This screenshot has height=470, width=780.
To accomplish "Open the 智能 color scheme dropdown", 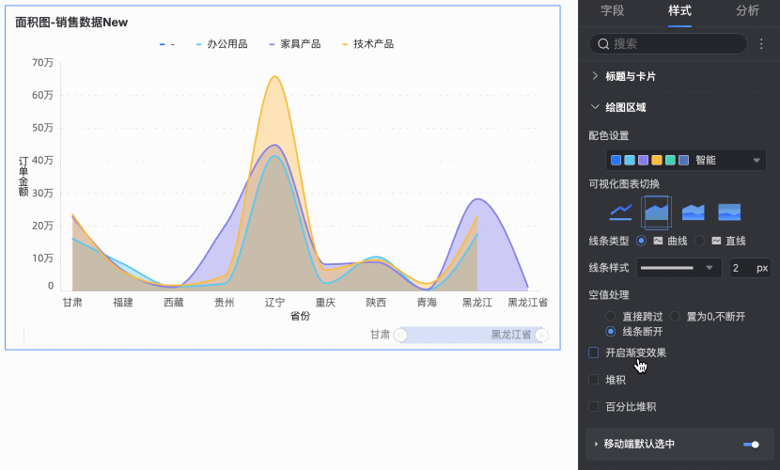I will tap(686, 160).
